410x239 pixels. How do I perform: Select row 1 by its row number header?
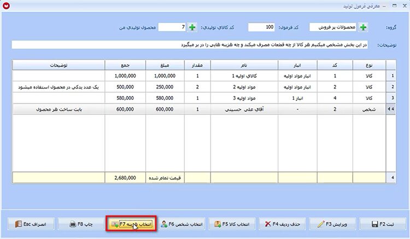[x=391, y=76]
